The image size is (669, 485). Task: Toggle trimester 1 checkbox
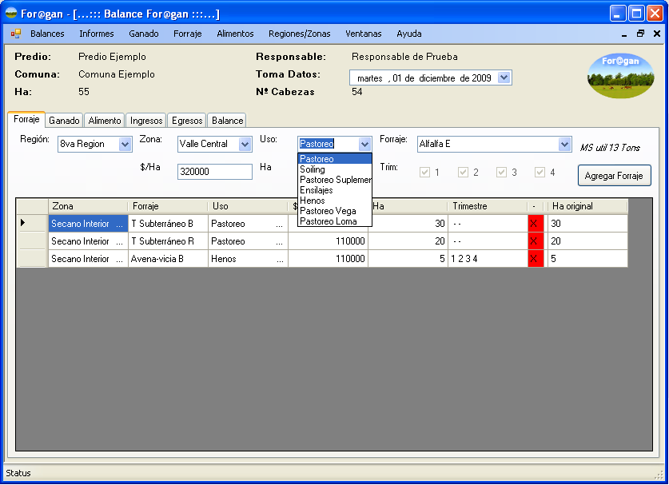click(425, 172)
